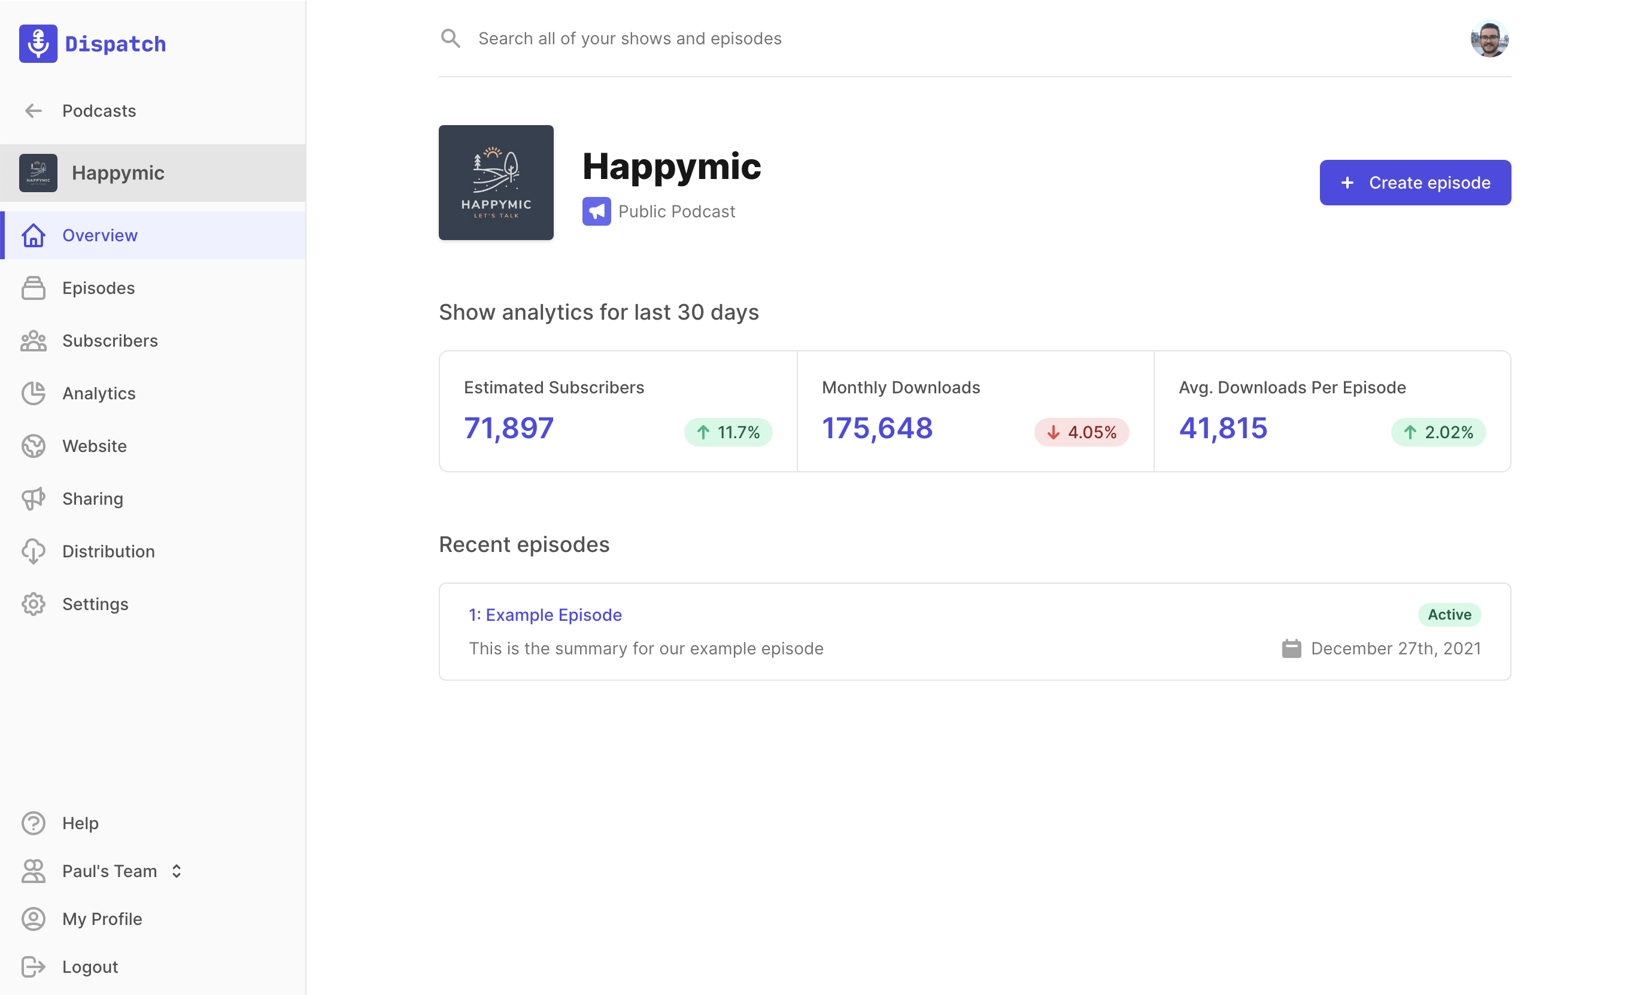The image size is (1639, 995).
Task: Click the Analytics pie chart icon
Action: (x=34, y=393)
